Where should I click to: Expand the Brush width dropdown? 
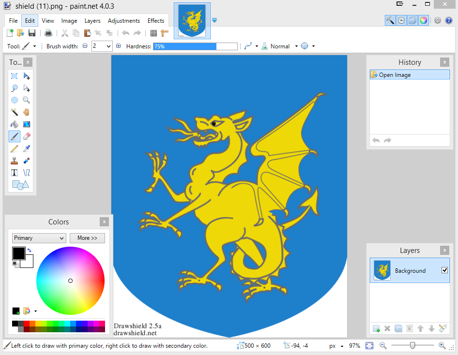tap(108, 46)
